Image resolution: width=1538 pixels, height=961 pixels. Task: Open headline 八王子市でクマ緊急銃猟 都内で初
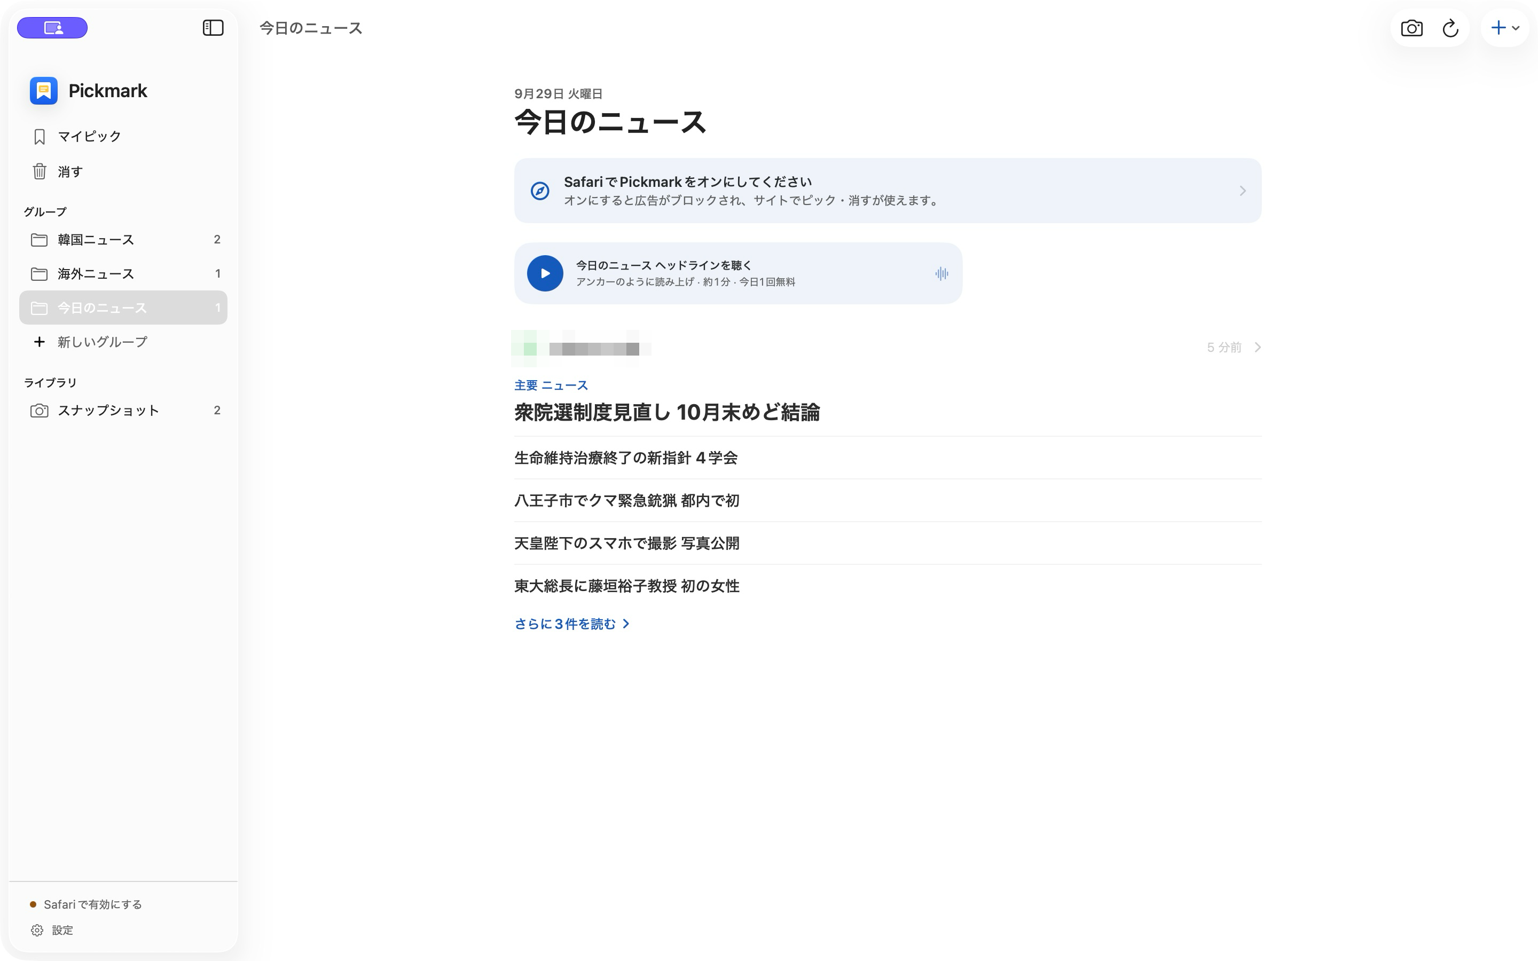coord(626,501)
